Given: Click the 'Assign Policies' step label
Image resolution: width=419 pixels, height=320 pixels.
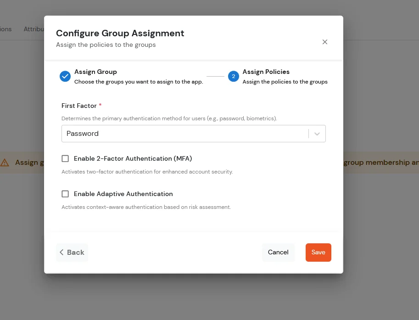Looking at the screenshot, I should pyautogui.click(x=266, y=72).
